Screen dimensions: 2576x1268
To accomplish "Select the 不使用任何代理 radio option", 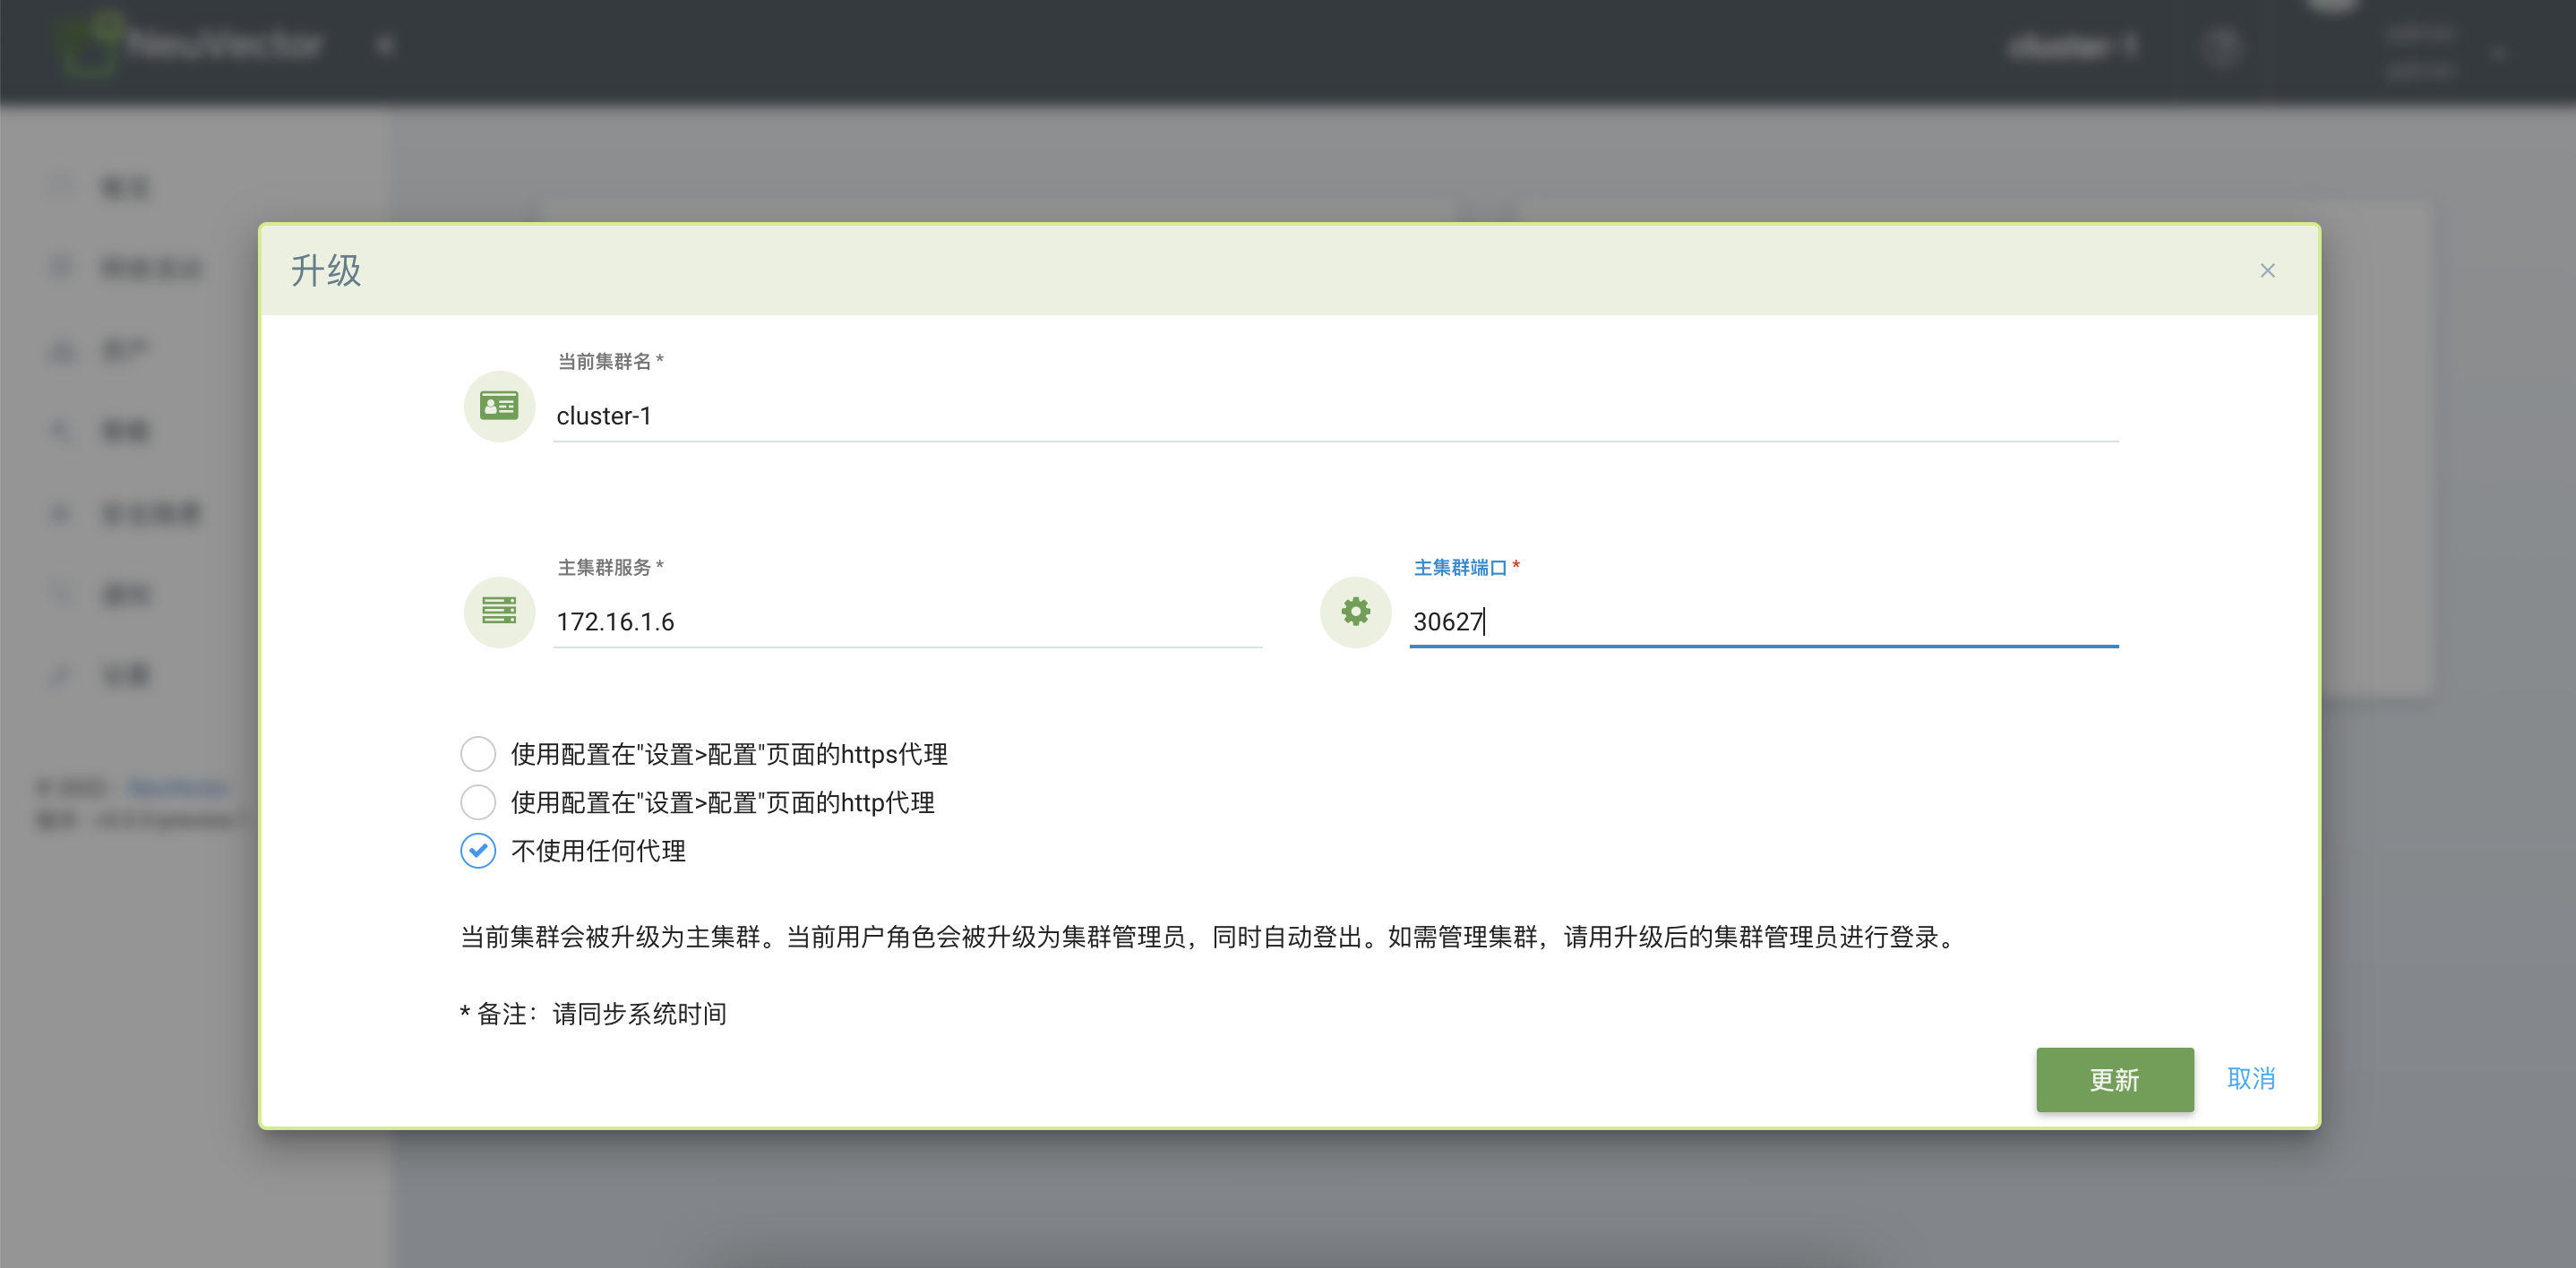I will 478,851.
